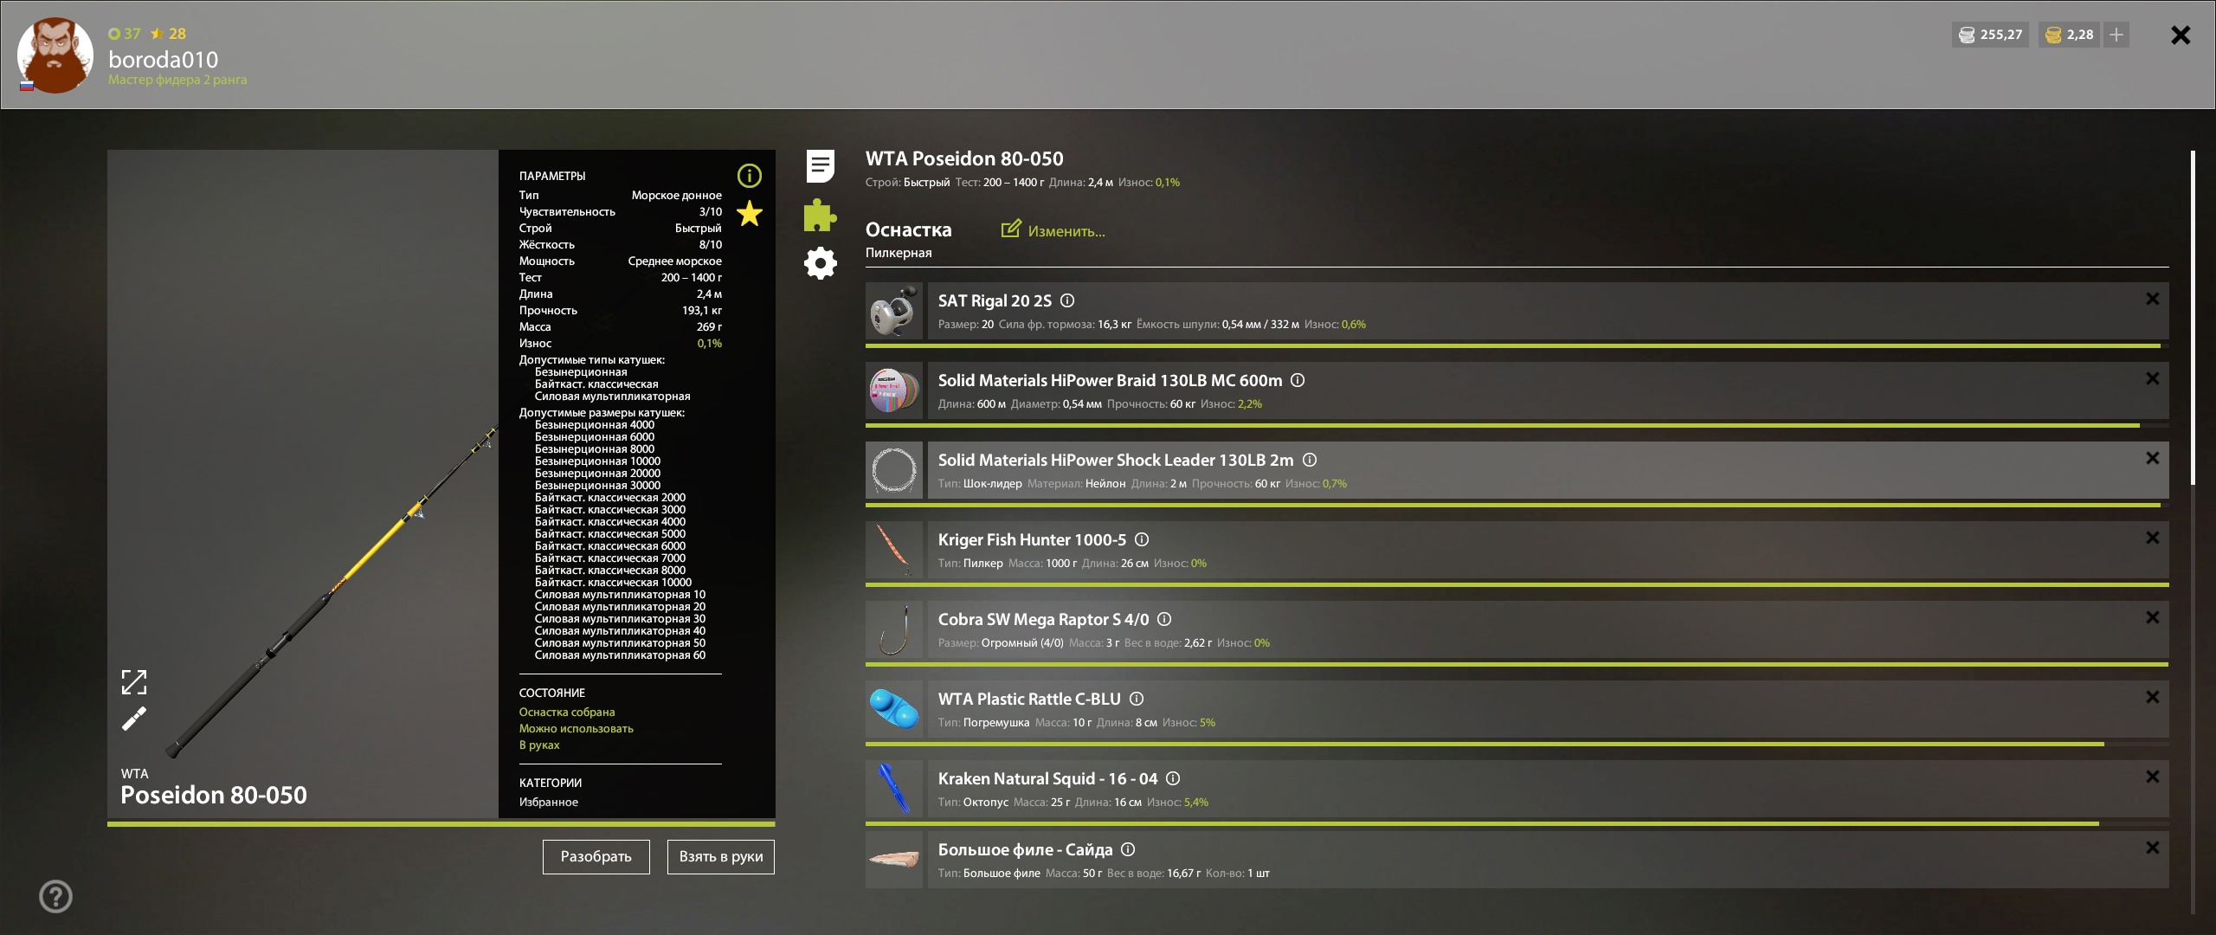2216x935 pixels.
Task: Show info for WTA Plastic Rattle C-BLU
Action: click(1137, 699)
